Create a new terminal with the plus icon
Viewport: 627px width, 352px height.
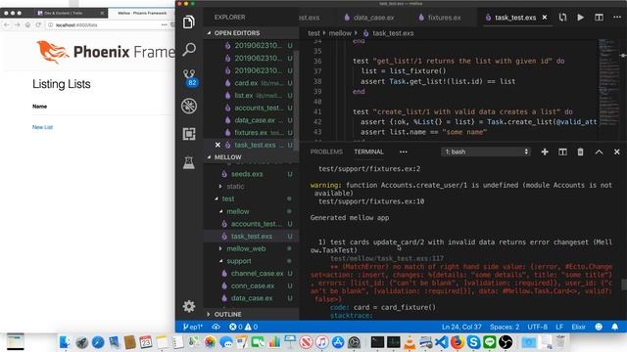point(545,152)
